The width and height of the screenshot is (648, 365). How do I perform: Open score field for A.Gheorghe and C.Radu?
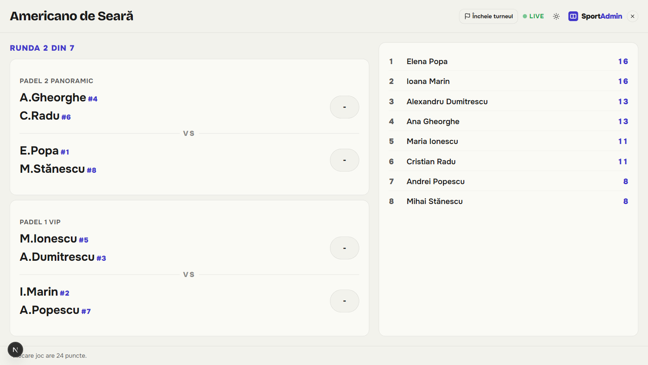[x=345, y=107]
